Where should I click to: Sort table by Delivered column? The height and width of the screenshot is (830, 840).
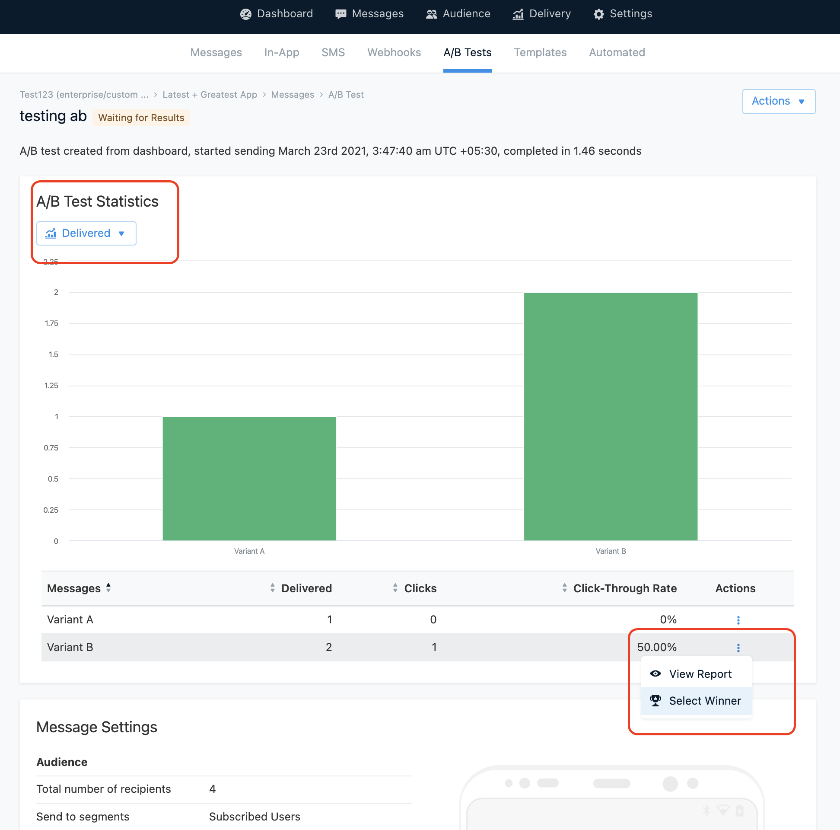tap(306, 588)
